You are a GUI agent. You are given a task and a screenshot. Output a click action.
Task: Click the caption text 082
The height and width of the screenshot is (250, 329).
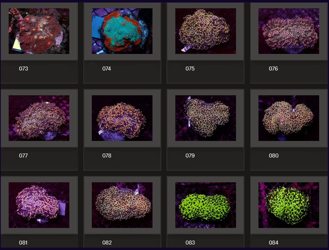[x=107, y=243]
